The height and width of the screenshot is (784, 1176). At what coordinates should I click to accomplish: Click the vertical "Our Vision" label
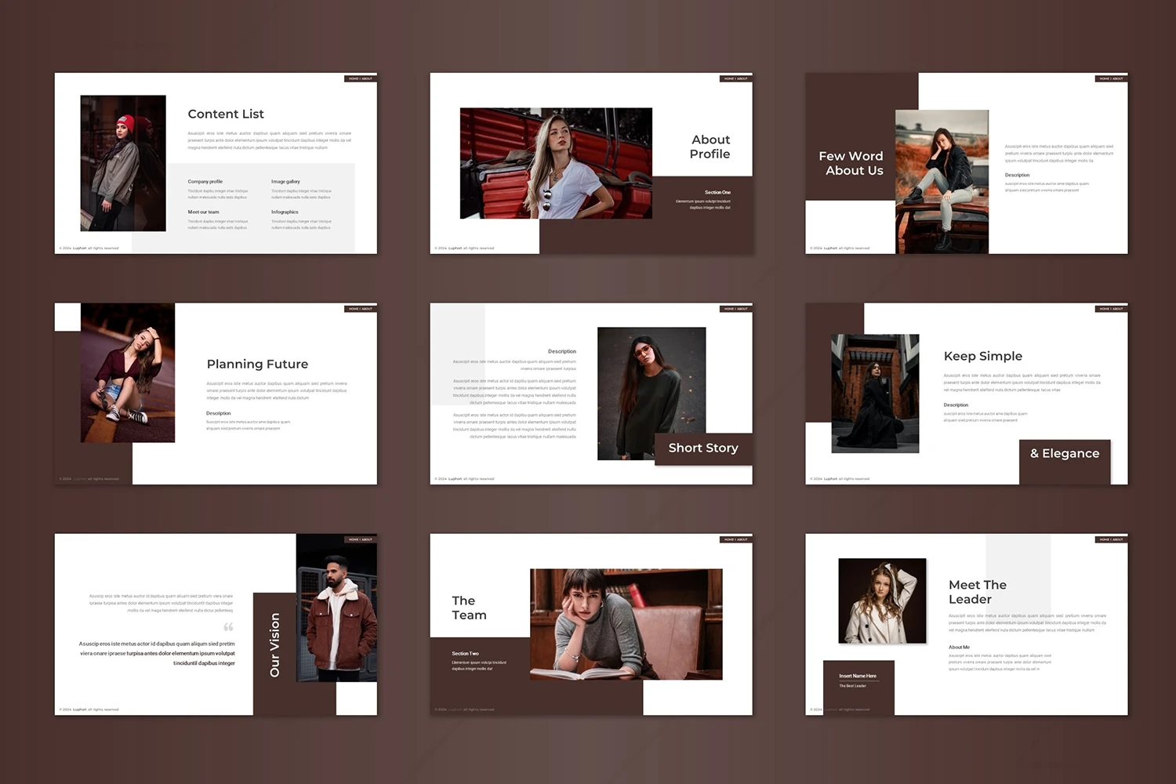pyautogui.click(x=274, y=644)
